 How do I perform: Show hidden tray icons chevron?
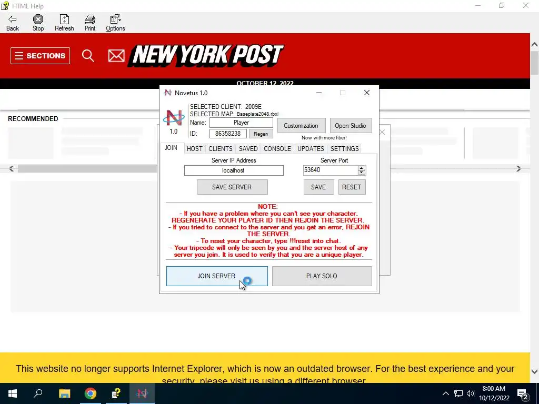point(445,393)
